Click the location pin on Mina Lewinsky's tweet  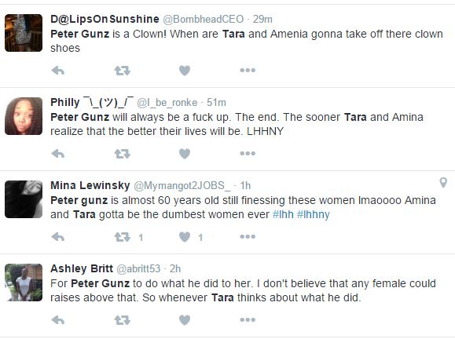443,183
